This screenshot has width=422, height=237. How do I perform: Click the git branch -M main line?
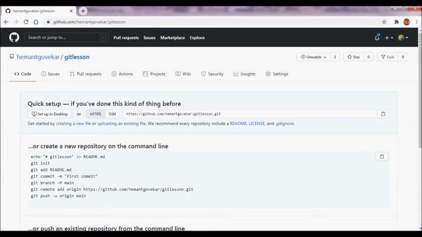tap(52, 183)
